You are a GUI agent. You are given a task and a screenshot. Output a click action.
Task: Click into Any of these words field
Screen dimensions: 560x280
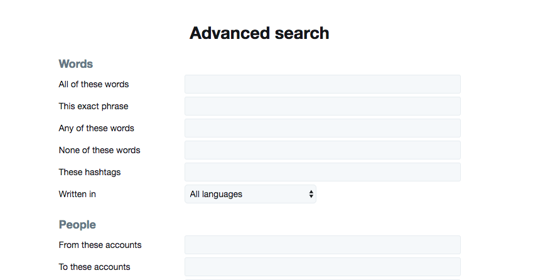click(323, 128)
